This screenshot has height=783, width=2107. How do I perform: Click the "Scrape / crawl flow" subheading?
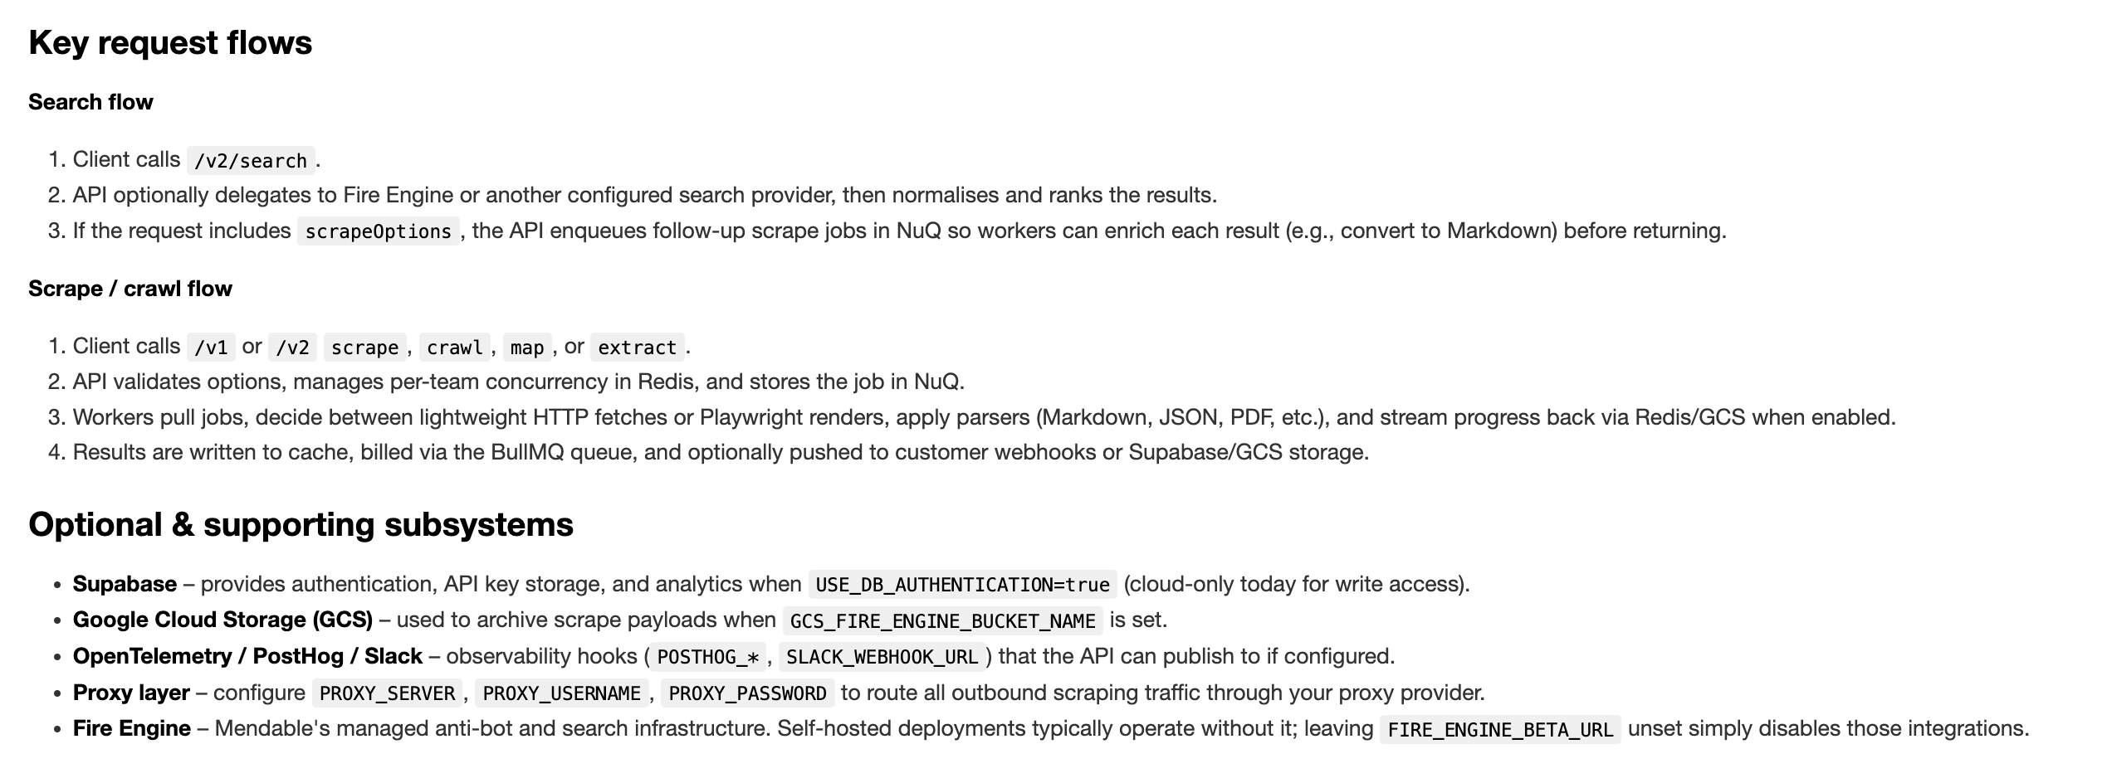point(130,289)
